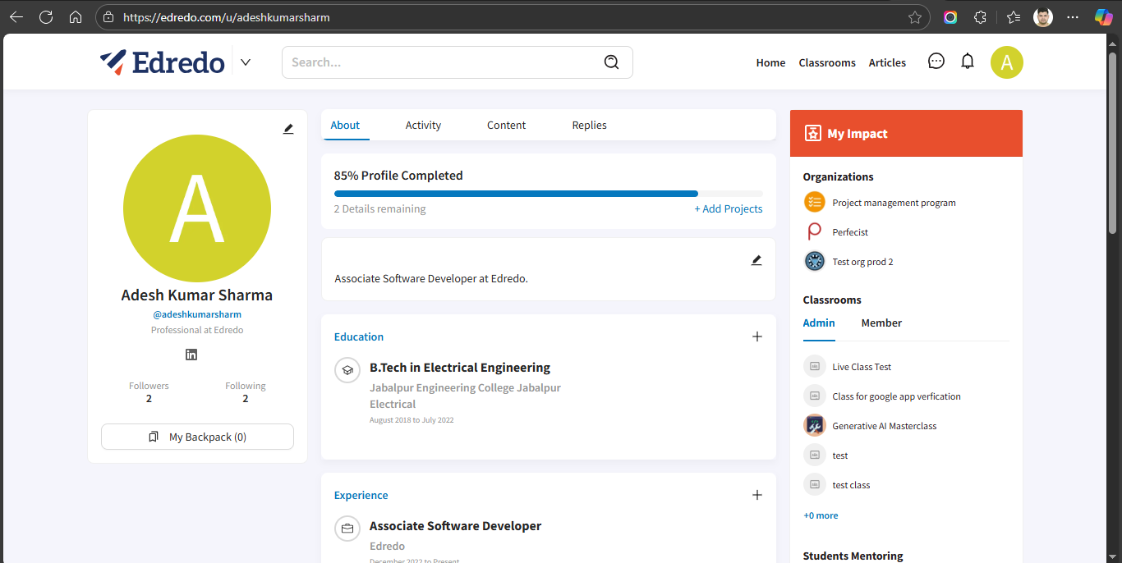Open the browser extensions puzzle icon
The image size is (1122, 563).
(x=980, y=17)
